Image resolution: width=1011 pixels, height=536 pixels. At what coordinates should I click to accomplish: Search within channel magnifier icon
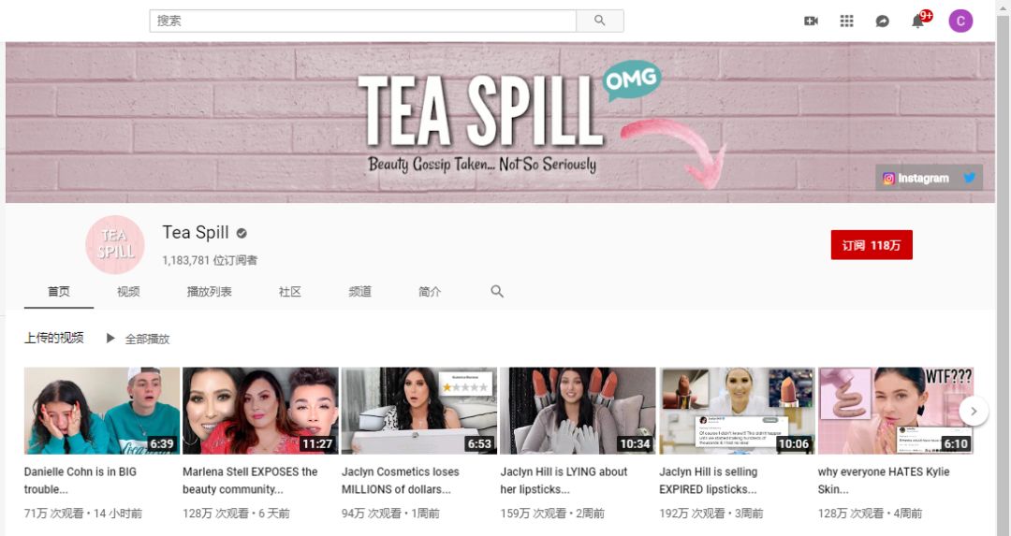click(x=496, y=291)
